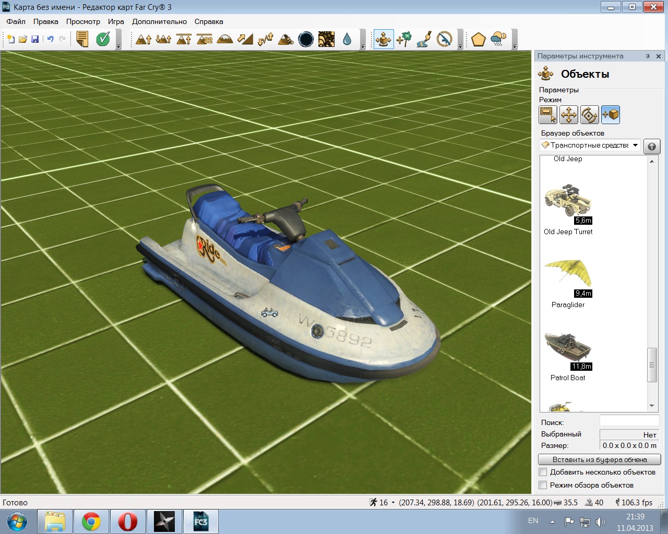Image resolution: width=668 pixels, height=534 pixels.
Task: Enable 'Режим обзора объектов' checkbox
Action: click(x=543, y=485)
